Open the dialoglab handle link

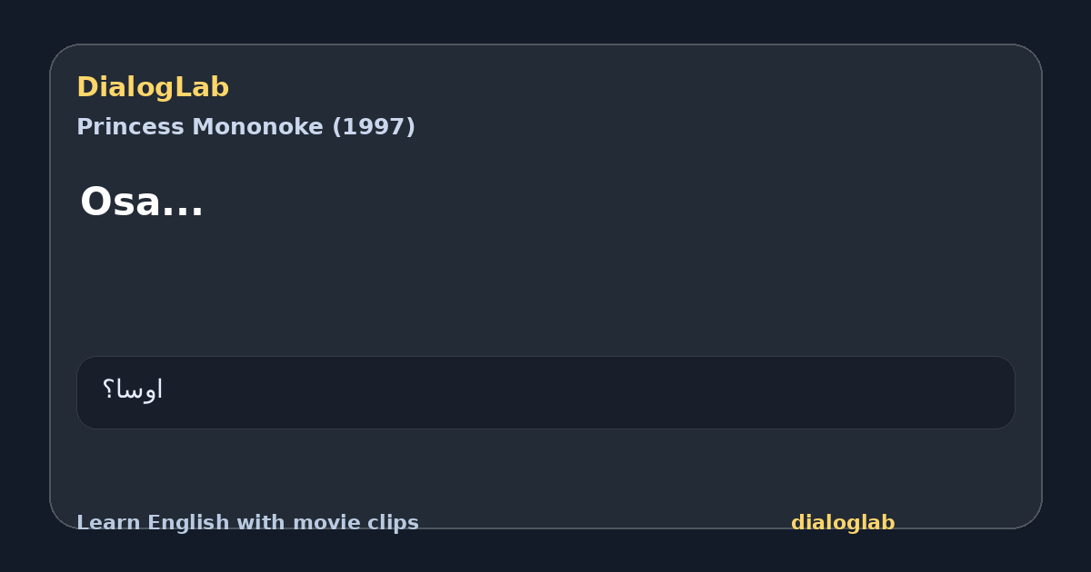point(843,523)
